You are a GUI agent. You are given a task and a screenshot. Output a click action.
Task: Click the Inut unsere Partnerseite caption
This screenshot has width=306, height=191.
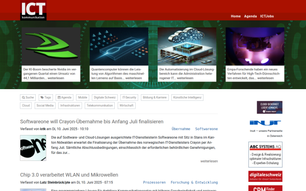(x=266, y=133)
